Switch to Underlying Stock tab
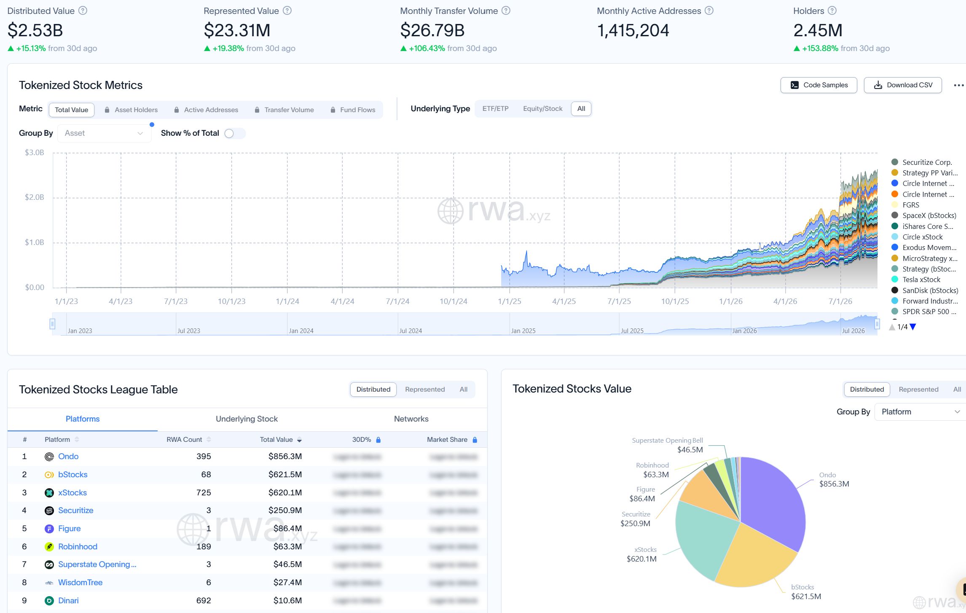Image resolution: width=966 pixels, height=613 pixels. pyautogui.click(x=247, y=419)
